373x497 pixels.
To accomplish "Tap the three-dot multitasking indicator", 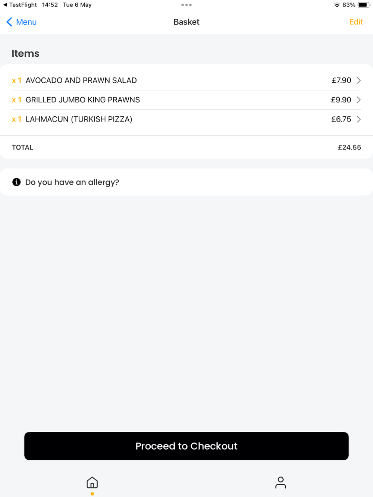I will [x=186, y=5].
